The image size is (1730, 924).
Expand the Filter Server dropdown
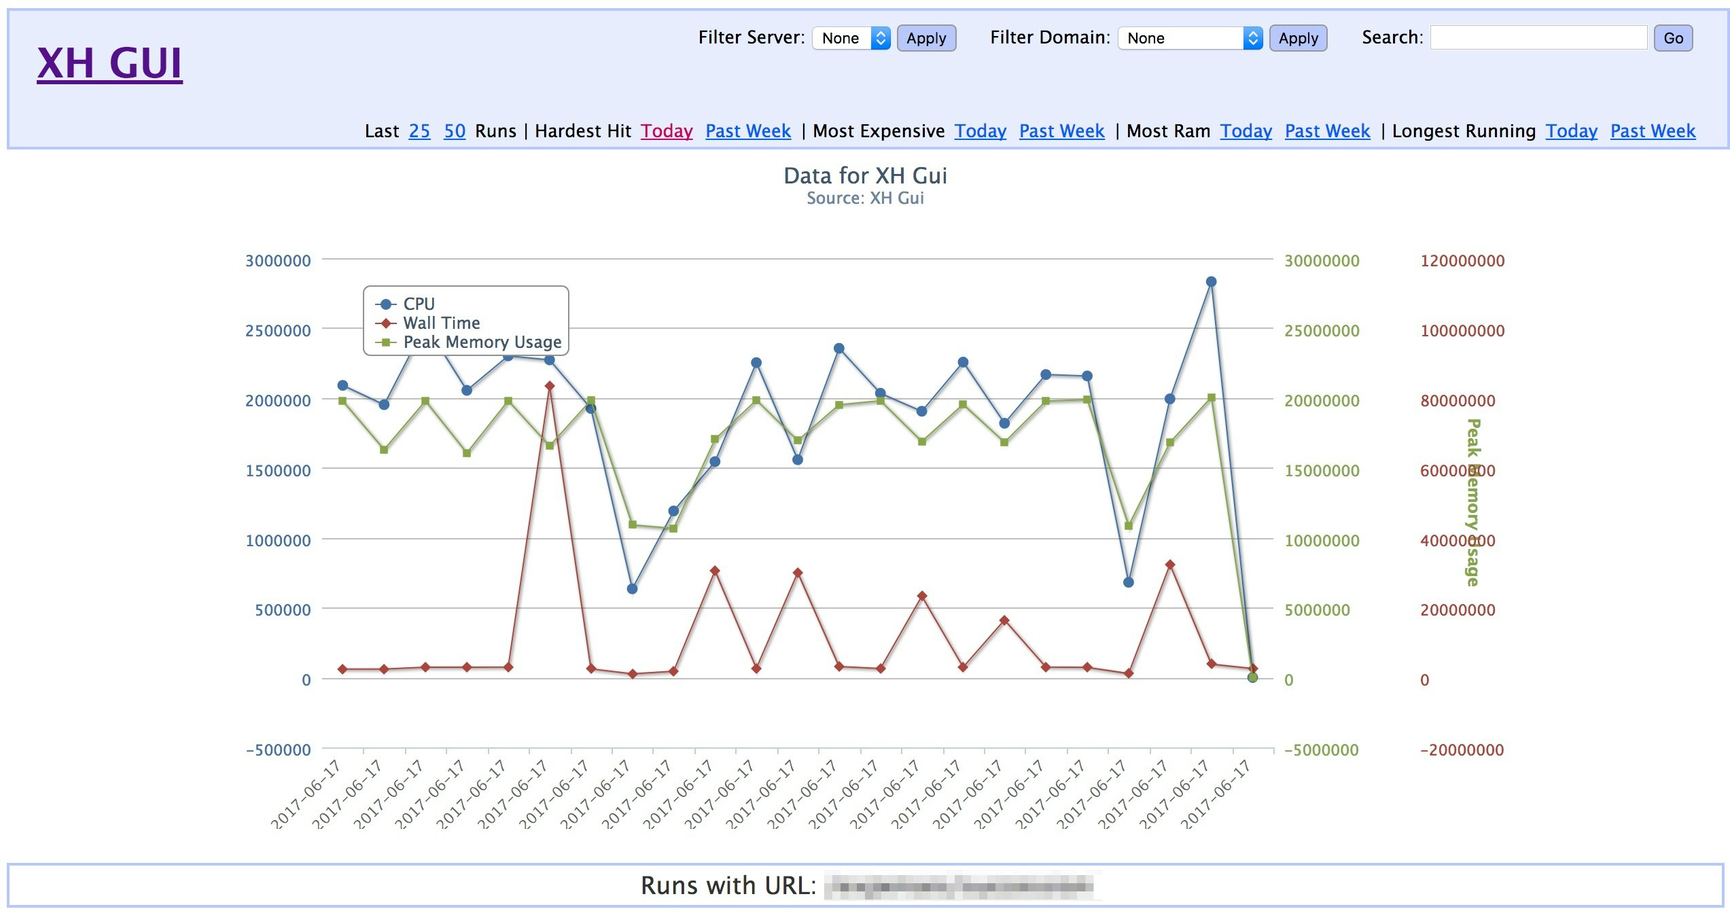tap(851, 38)
